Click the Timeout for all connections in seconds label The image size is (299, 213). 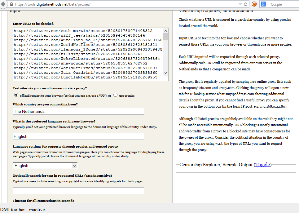point(43,201)
